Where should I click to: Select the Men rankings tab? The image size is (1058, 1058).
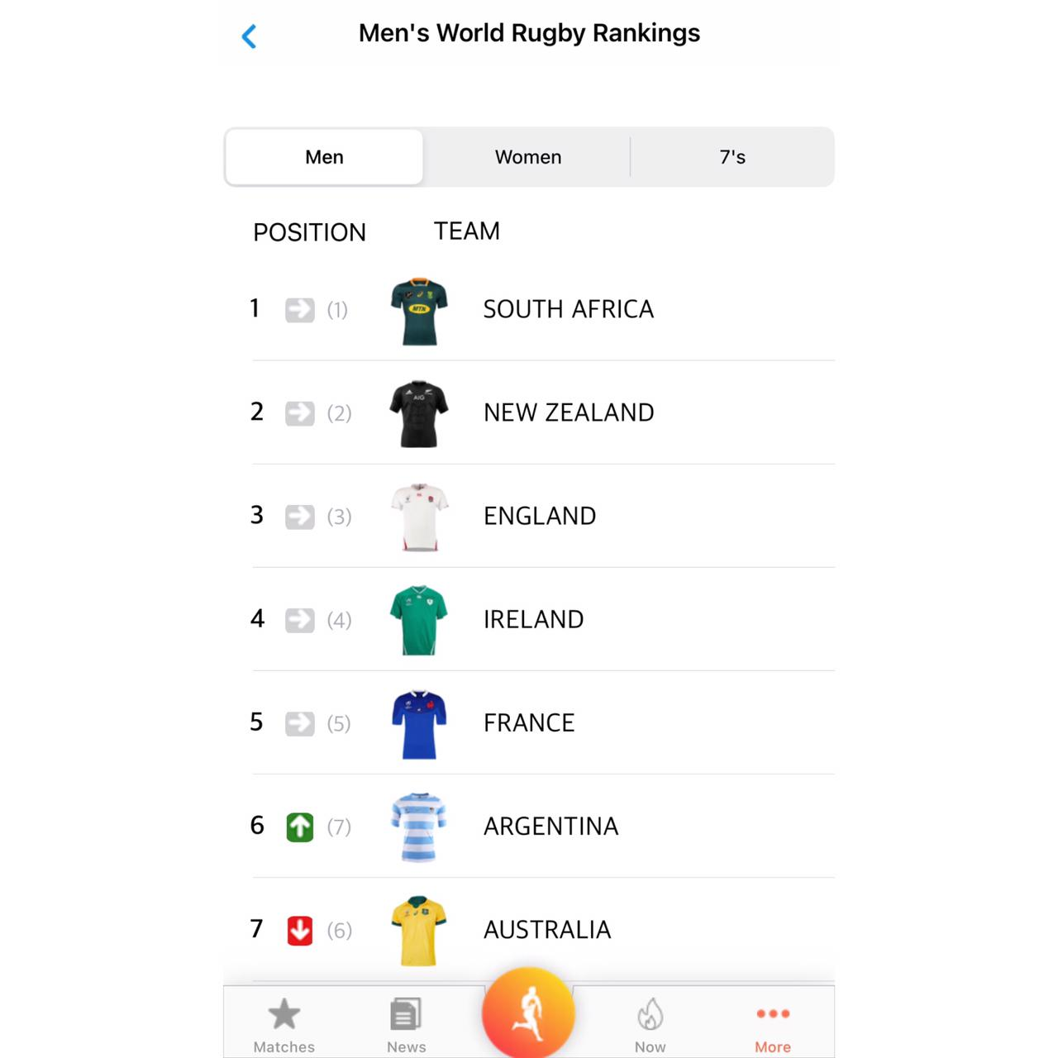324,157
